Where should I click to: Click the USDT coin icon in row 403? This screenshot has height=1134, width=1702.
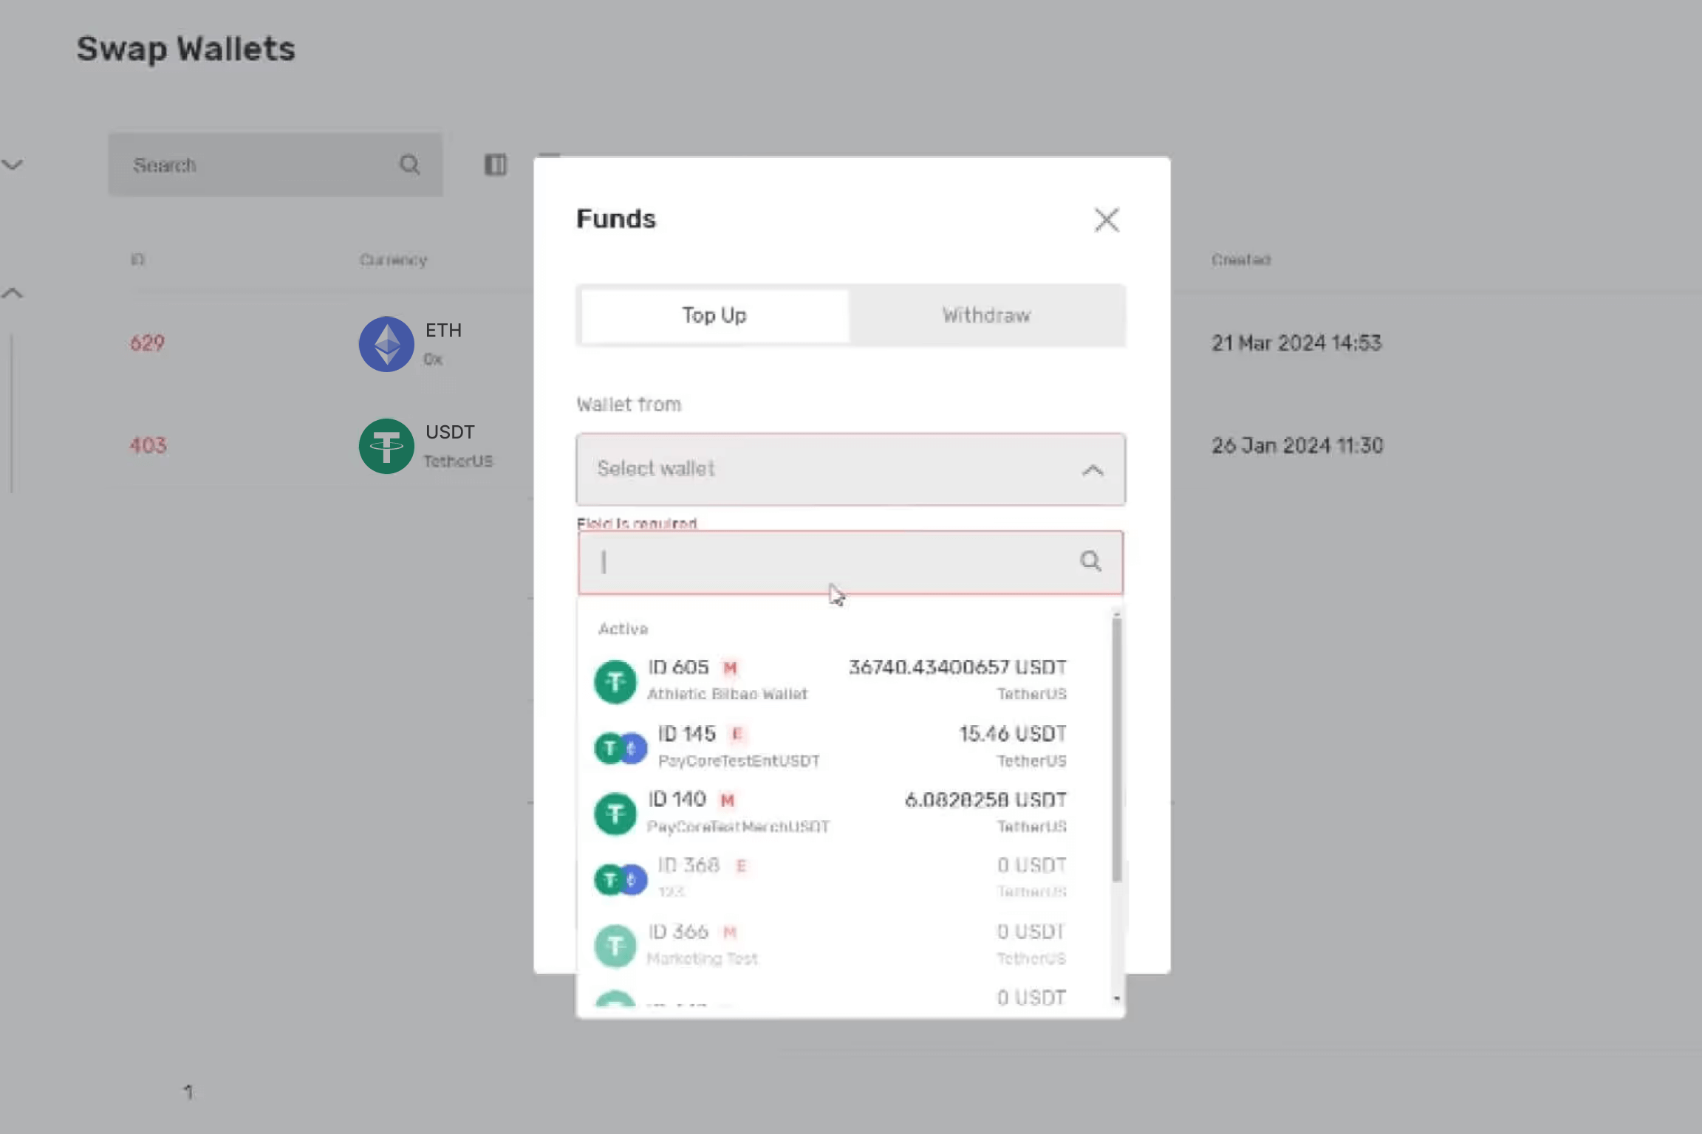(x=386, y=446)
